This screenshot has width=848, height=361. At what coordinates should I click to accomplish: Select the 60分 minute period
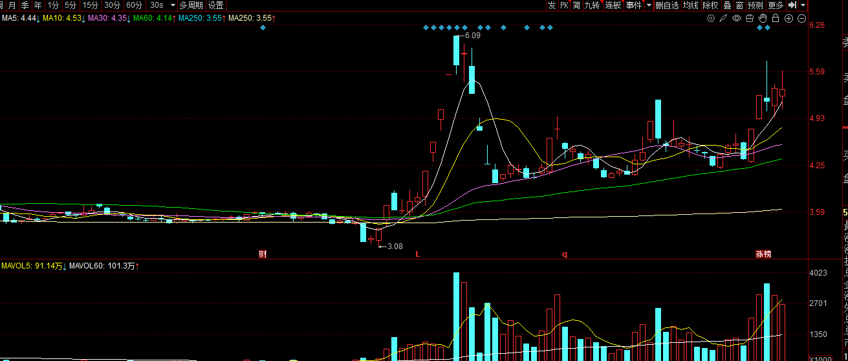[x=134, y=5]
